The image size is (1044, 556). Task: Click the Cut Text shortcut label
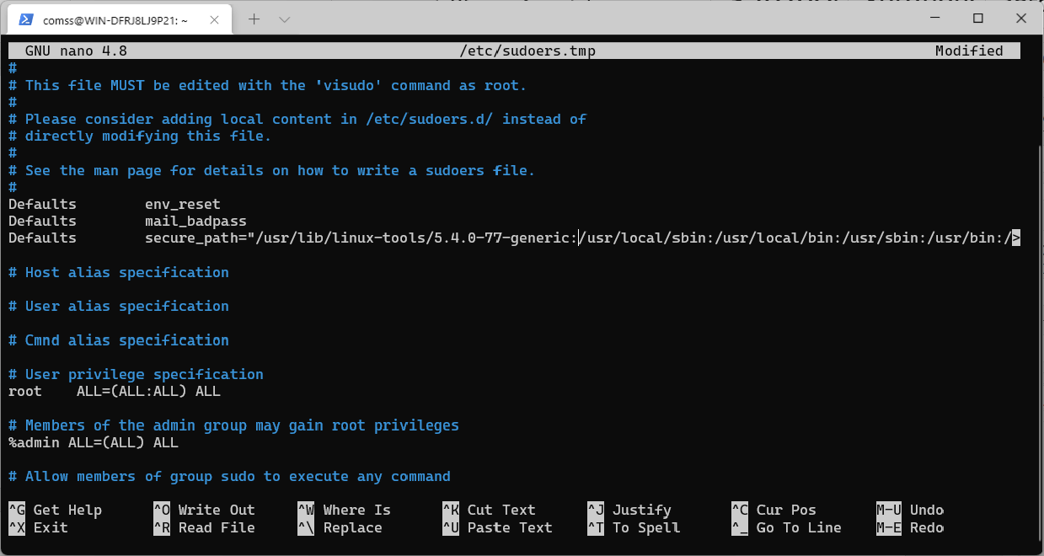(x=501, y=510)
